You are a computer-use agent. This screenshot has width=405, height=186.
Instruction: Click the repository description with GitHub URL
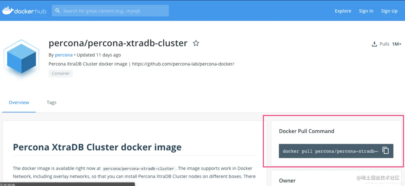pos(141,64)
